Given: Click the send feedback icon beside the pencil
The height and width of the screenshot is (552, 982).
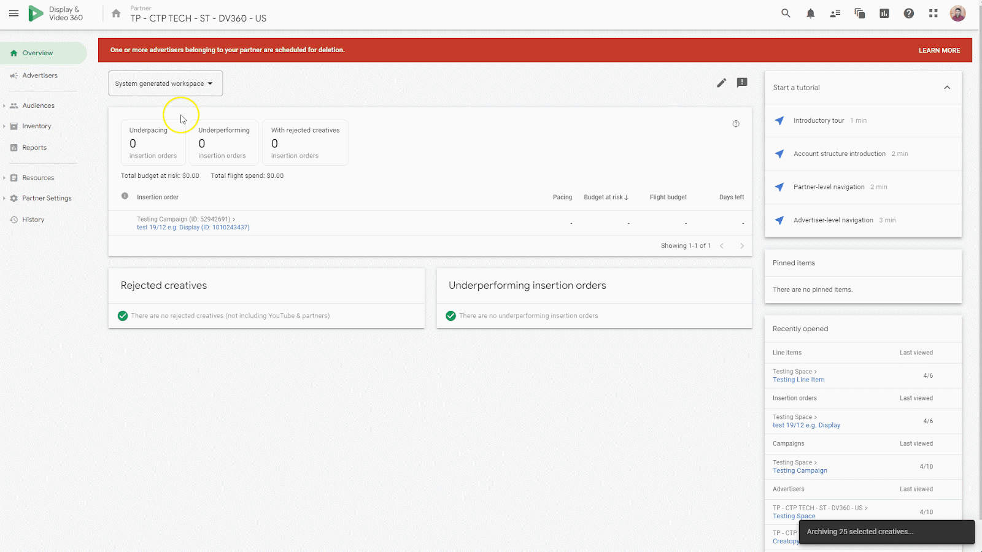Looking at the screenshot, I should point(742,83).
